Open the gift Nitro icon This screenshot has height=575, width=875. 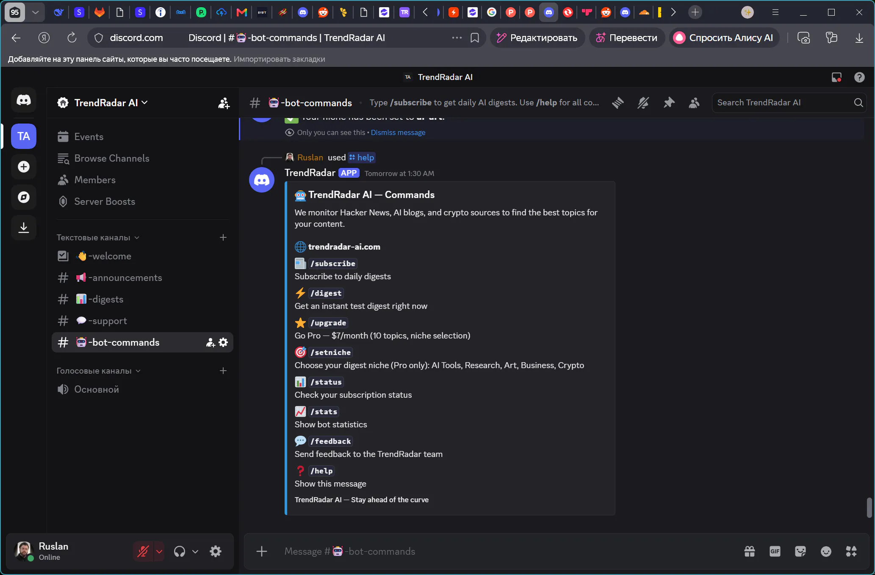[x=750, y=551]
